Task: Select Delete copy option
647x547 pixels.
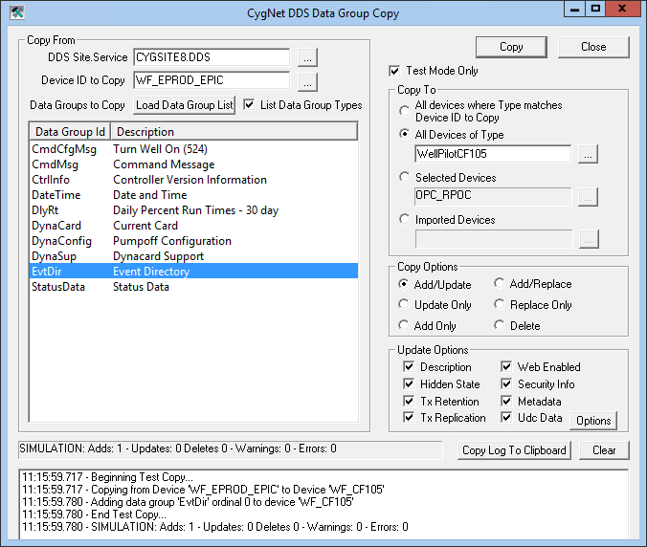Action: click(500, 325)
